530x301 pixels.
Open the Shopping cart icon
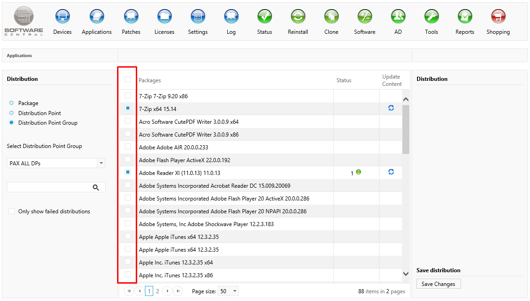click(x=498, y=17)
